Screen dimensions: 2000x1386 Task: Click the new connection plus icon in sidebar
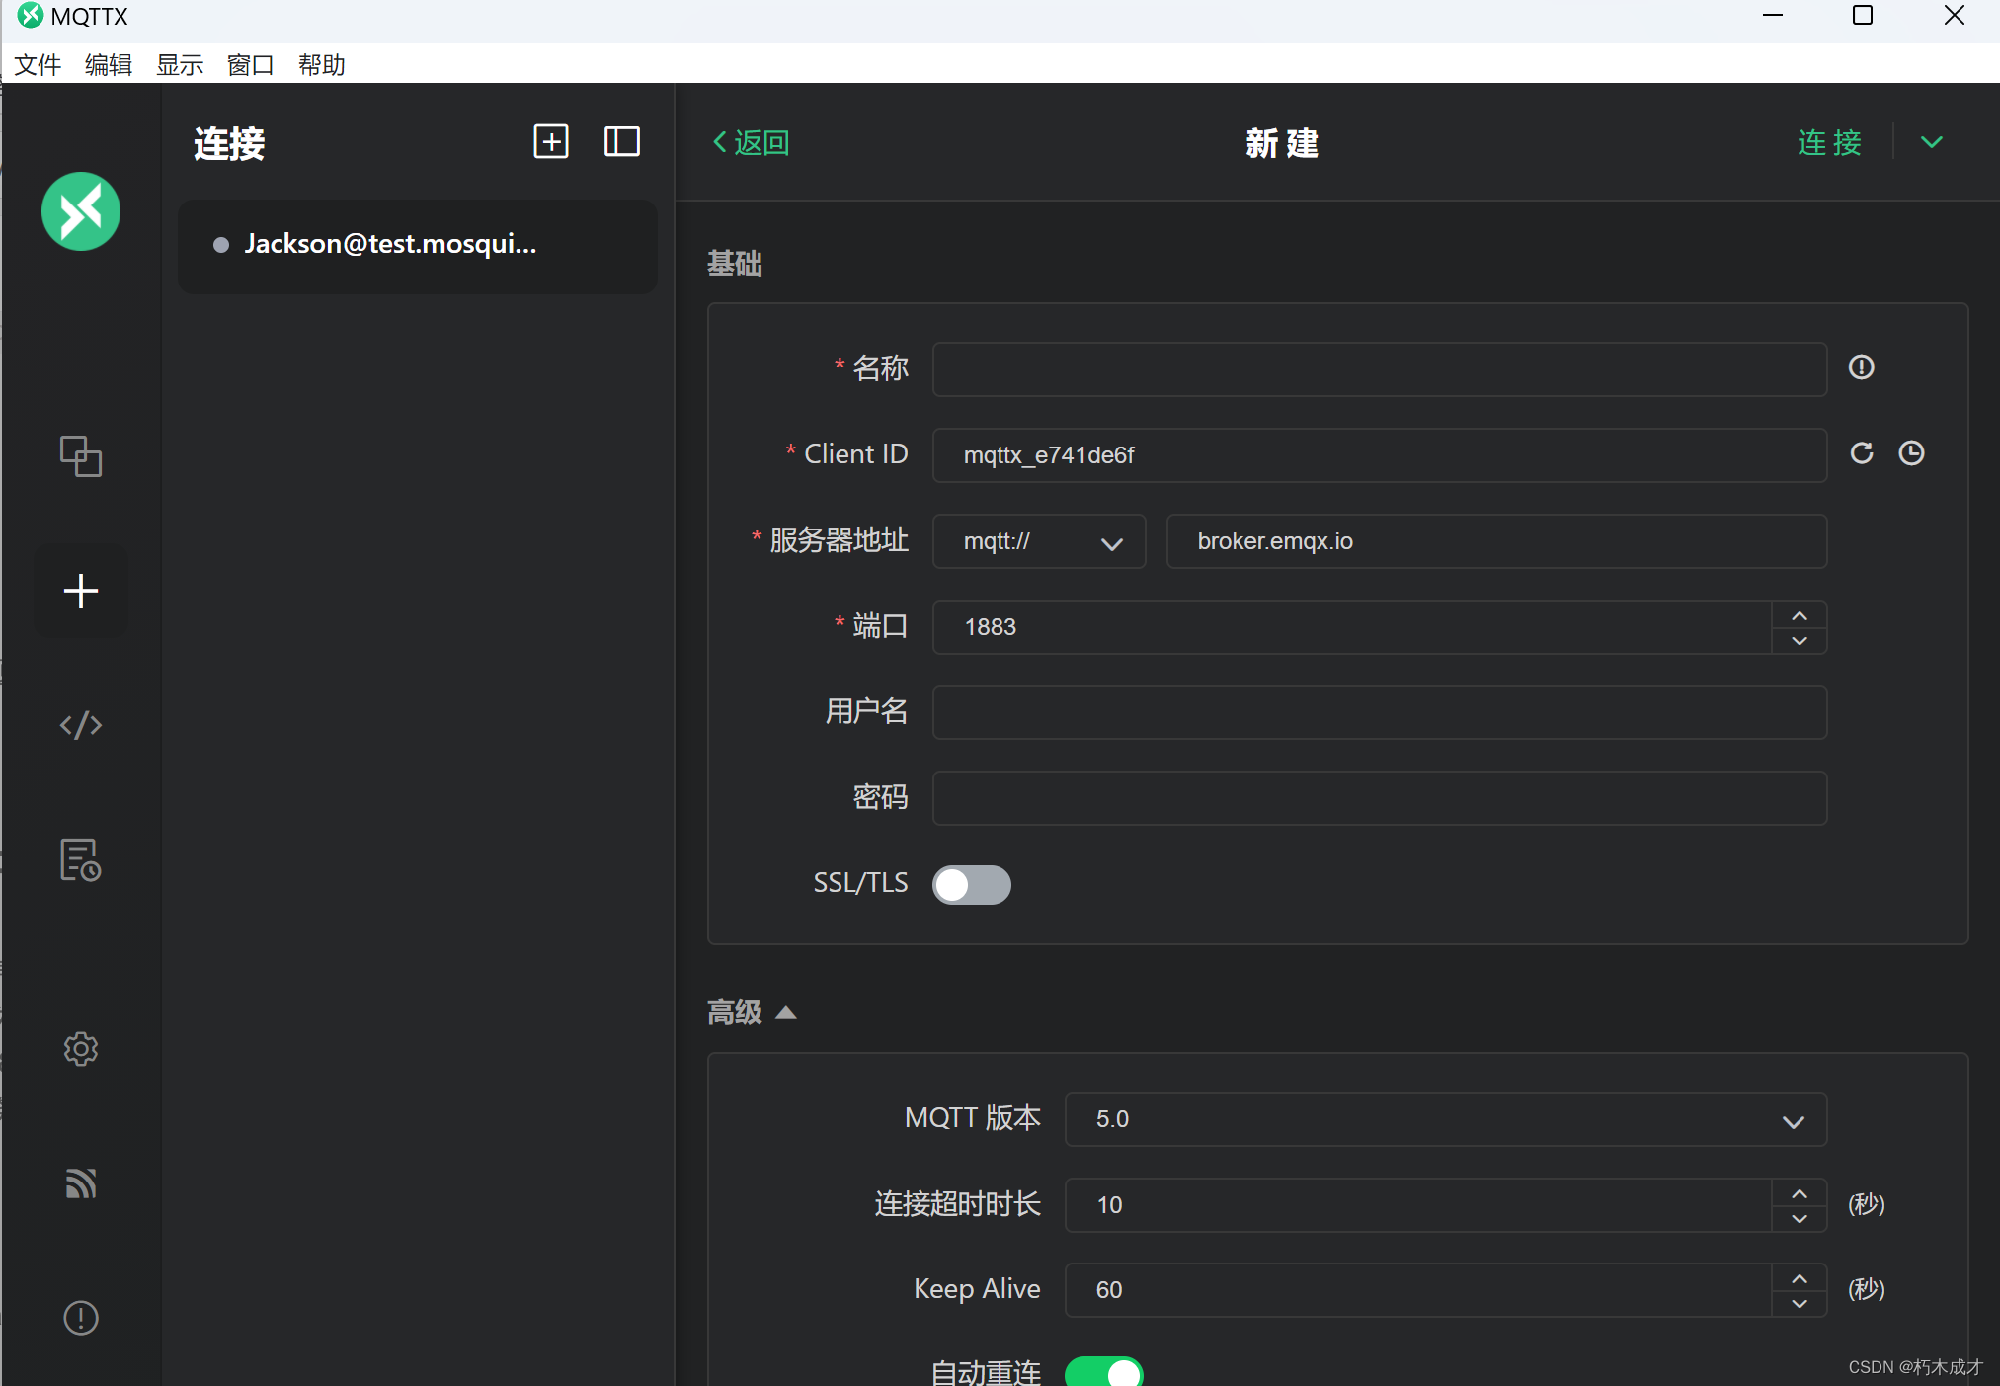(81, 591)
